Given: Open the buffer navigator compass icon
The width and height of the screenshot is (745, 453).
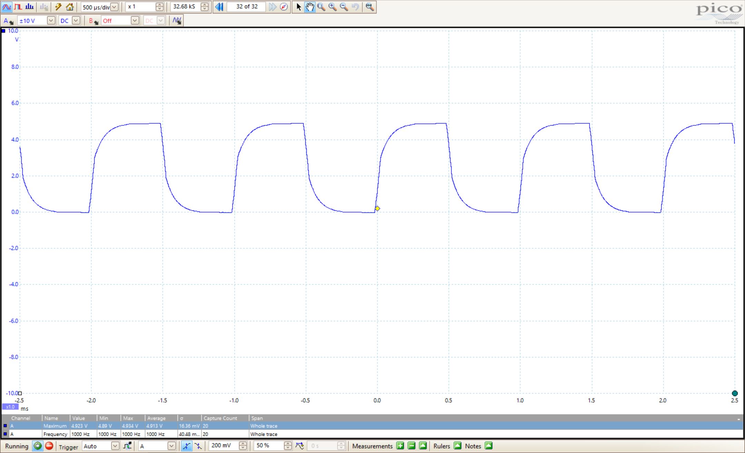Looking at the screenshot, I should (x=284, y=7).
